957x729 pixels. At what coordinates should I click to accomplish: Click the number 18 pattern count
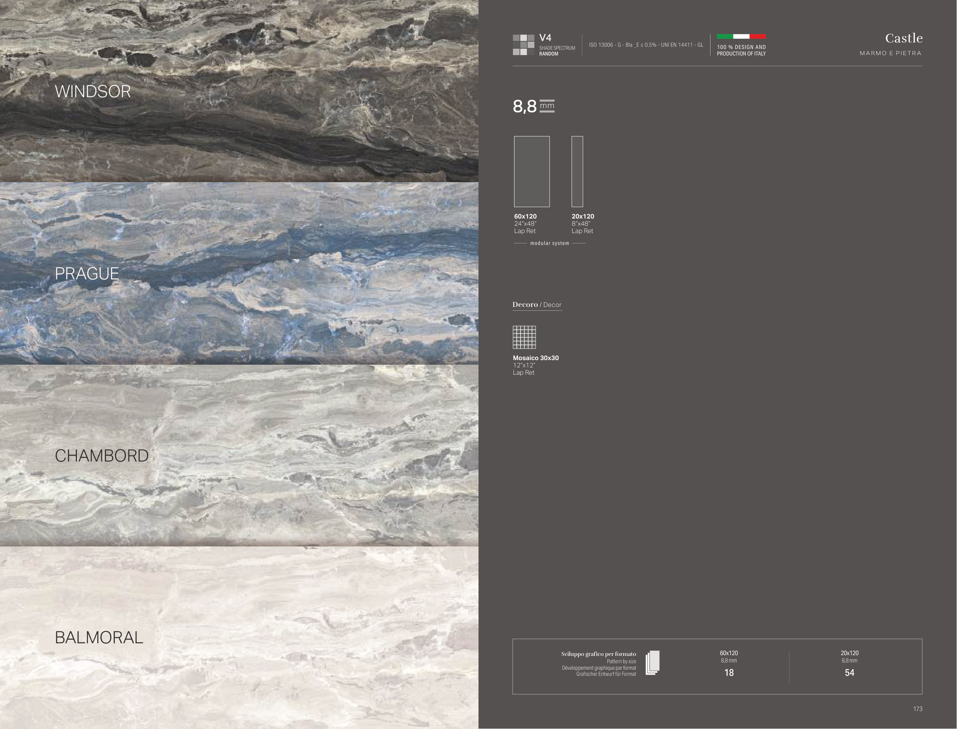coord(729,673)
